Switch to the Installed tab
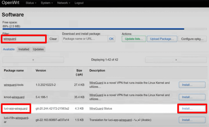 [24, 49]
